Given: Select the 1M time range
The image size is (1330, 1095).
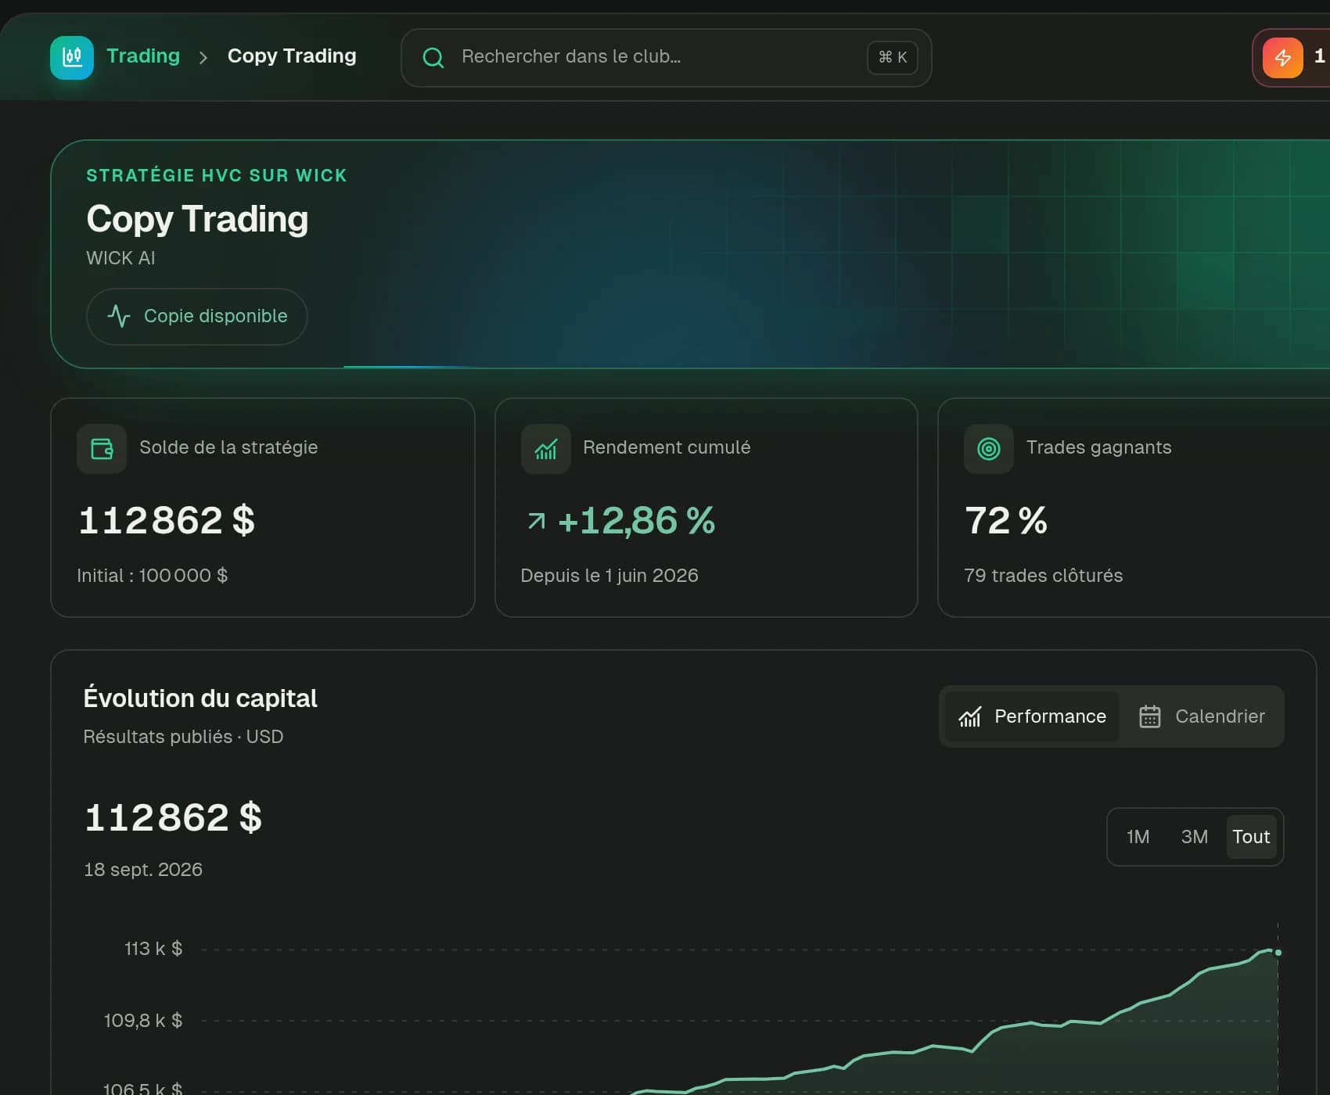Looking at the screenshot, I should click(x=1138, y=837).
